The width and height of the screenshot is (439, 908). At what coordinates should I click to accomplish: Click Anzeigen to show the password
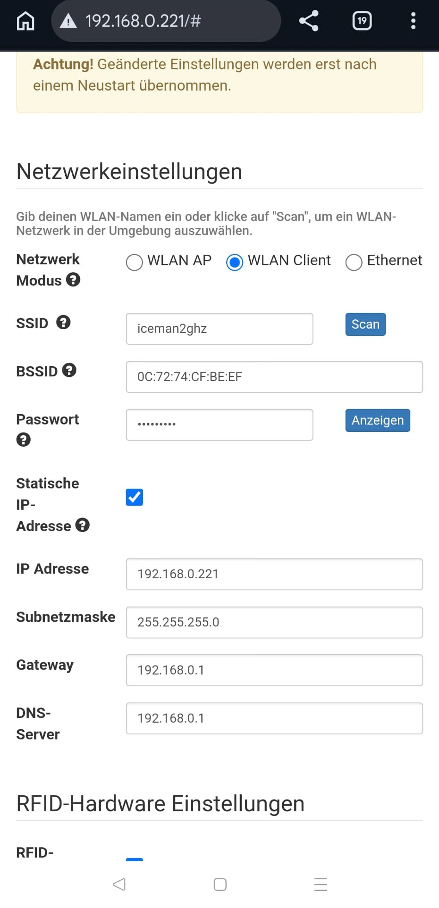tap(377, 420)
